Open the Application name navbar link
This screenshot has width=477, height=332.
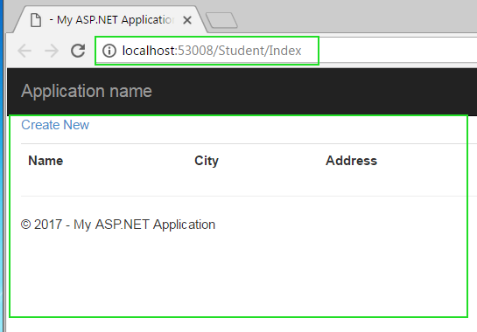tap(87, 91)
